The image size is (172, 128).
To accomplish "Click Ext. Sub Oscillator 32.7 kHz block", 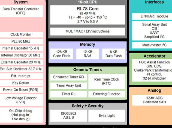I will [x=21, y=69].
